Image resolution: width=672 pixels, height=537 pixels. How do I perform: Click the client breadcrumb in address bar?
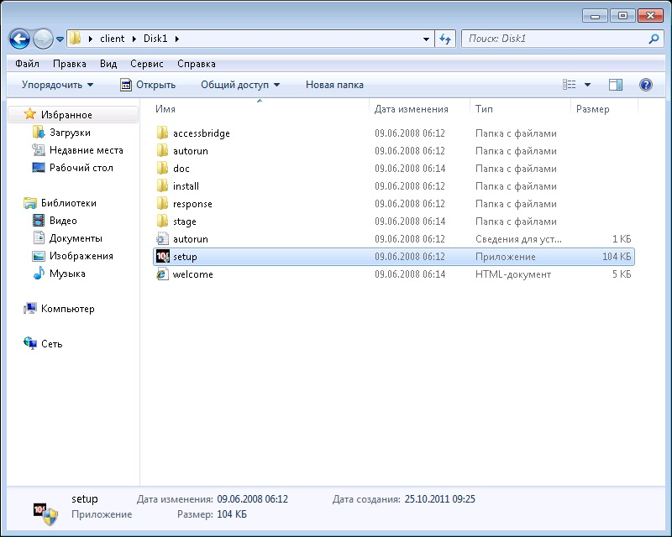pyautogui.click(x=112, y=39)
